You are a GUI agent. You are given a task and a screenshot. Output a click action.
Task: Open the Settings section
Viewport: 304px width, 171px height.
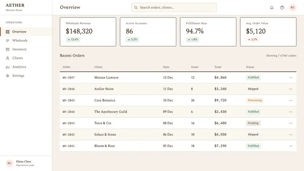pyautogui.click(x=26, y=76)
